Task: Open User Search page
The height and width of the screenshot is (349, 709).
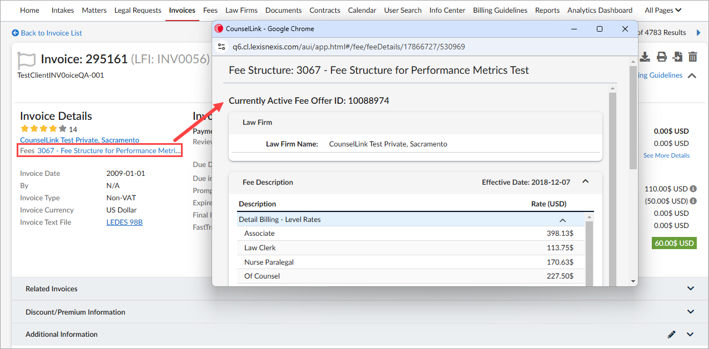Action: pos(403,10)
